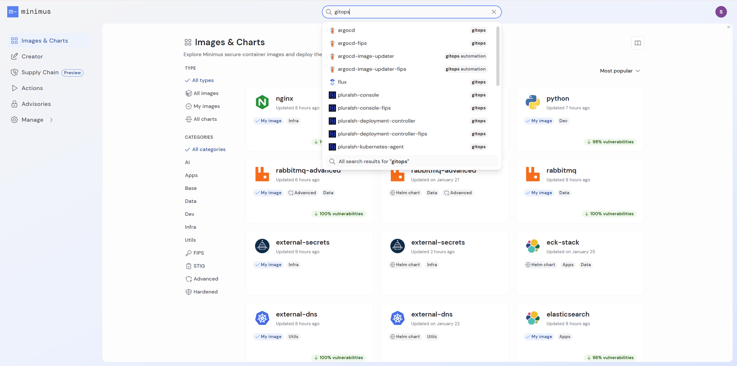Image resolution: width=737 pixels, height=366 pixels.
Task: Click python 98% vulnerabilities badge
Action: pos(610,142)
